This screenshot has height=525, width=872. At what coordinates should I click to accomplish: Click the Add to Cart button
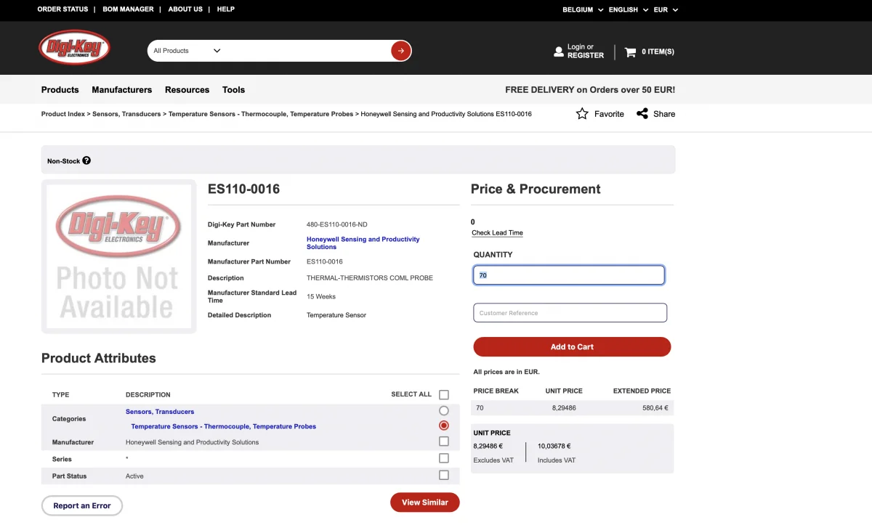tap(572, 347)
